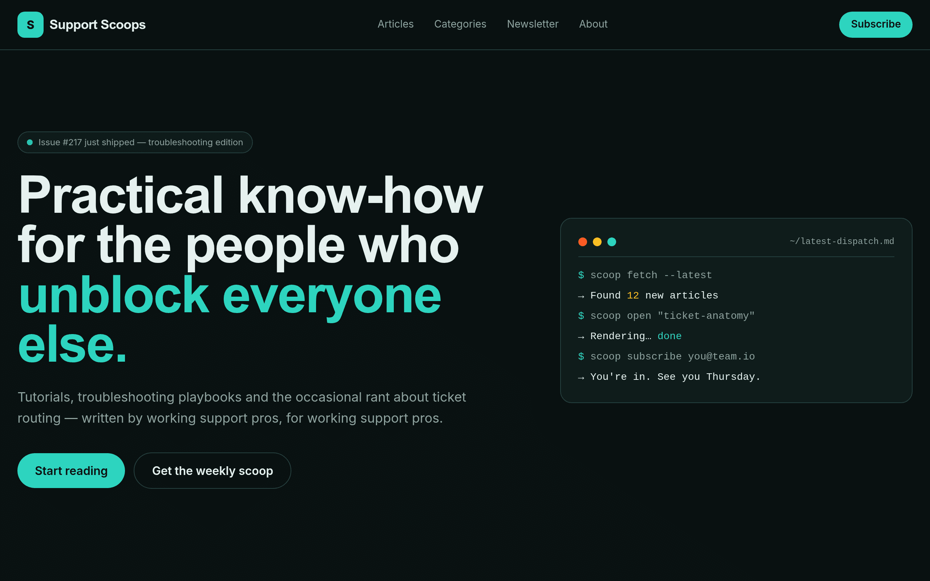Click the teal terminal window dot
The image size is (930, 581).
tap(612, 242)
